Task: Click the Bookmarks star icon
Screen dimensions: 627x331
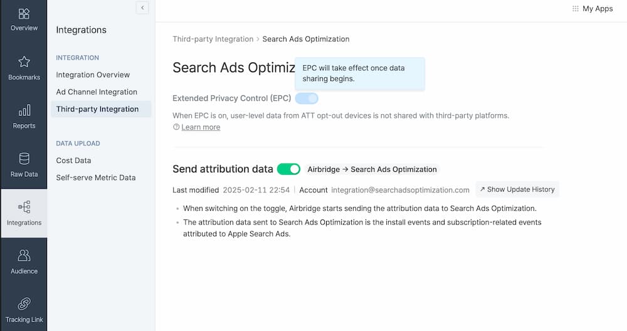Action: [24, 62]
